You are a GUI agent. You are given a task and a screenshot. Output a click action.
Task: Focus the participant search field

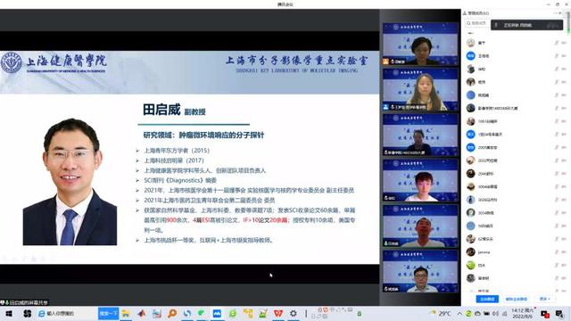click(476, 23)
